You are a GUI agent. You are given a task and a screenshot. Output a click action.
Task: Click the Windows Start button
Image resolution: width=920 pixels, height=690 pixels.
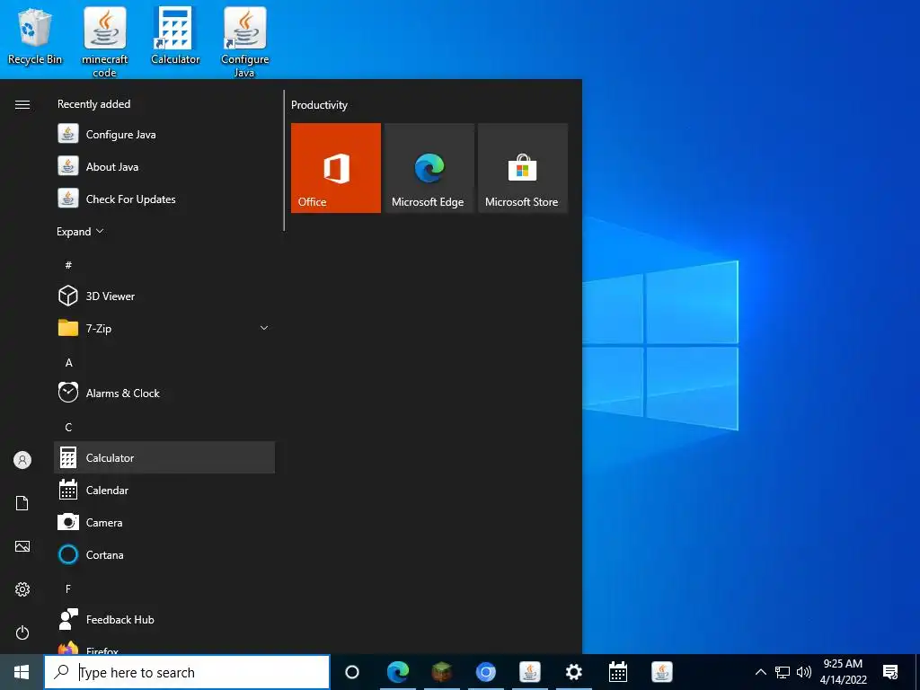[x=22, y=672]
